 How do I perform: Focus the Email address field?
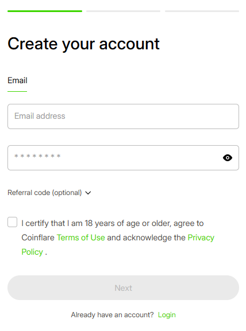pyautogui.click(x=124, y=116)
